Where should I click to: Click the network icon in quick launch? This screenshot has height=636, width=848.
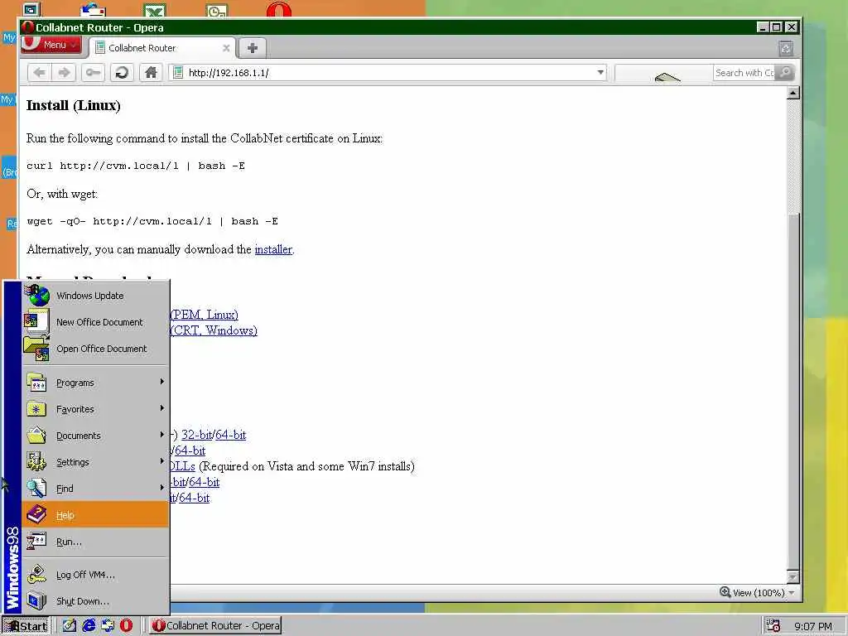[x=108, y=626]
